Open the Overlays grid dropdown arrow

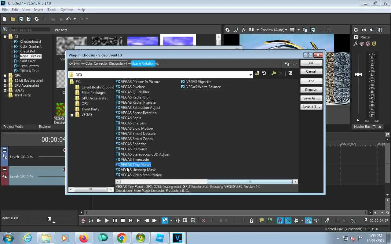(x=298, y=30)
